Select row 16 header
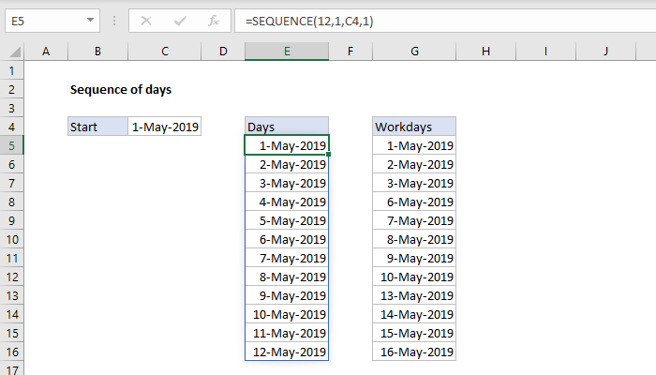Viewport: 656px width, 375px height. click(12, 352)
